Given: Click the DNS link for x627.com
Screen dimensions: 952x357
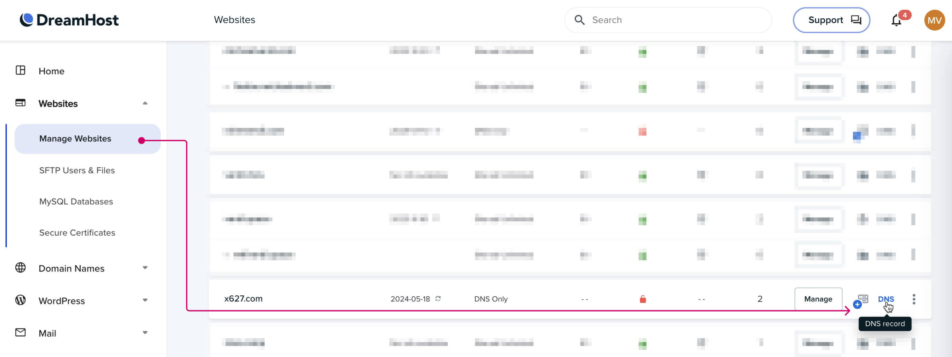Looking at the screenshot, I should tap(886, 299).
